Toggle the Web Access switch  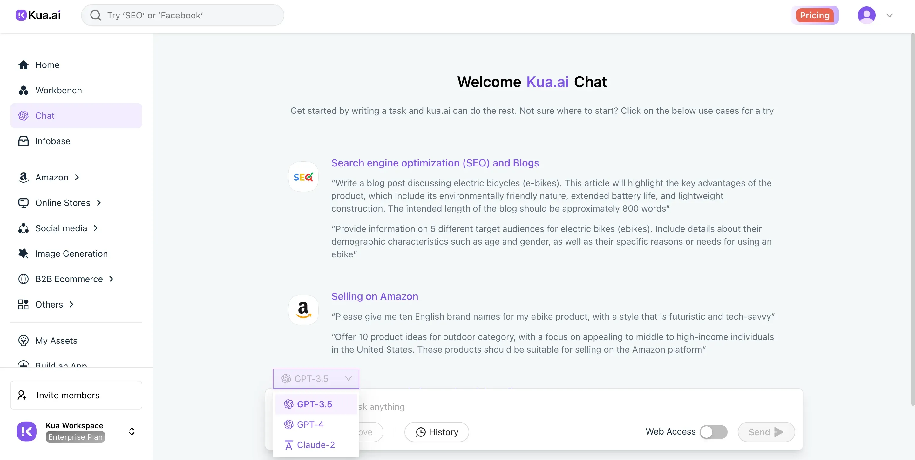(x=713, y=432)
